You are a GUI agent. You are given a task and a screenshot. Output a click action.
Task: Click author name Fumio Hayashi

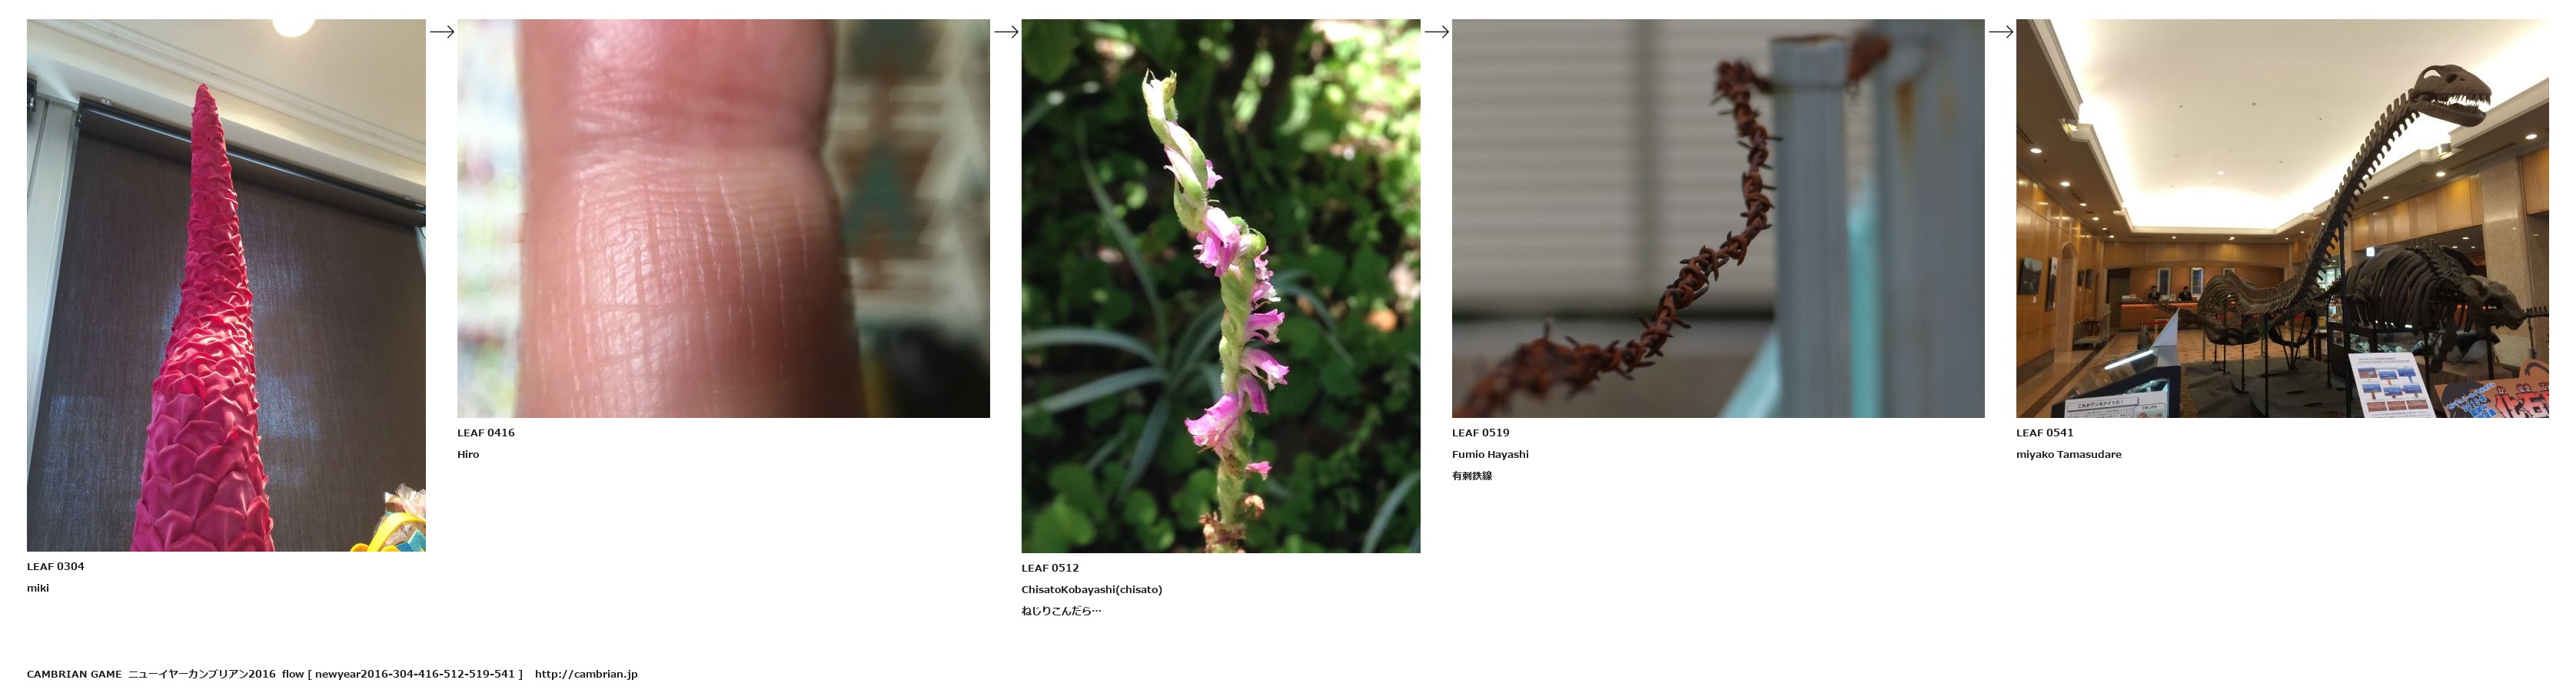1490,454
